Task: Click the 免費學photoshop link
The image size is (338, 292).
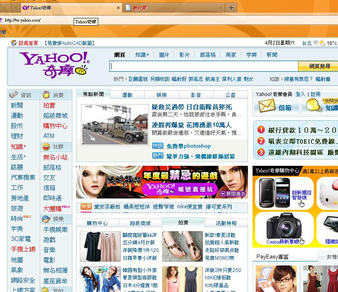Action: (x=188, y=146)
